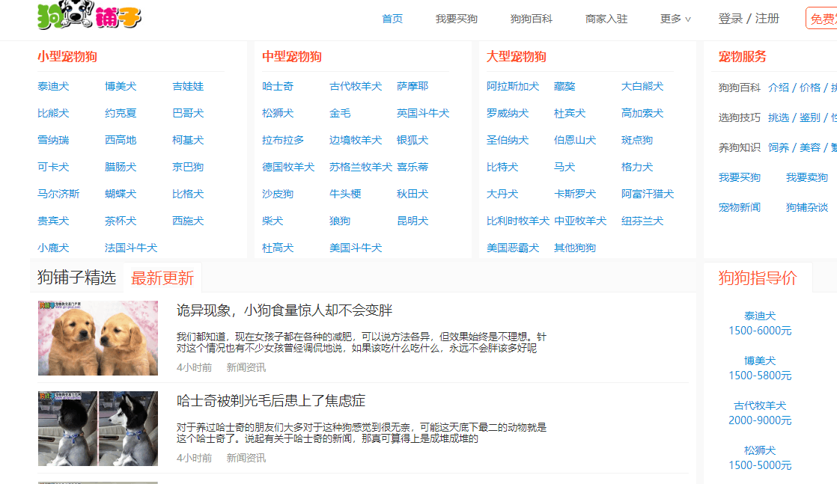Click 其他狗狗 link
Image resolution: width=837 pixels, height=484 pixels.
tap(575, 248)
